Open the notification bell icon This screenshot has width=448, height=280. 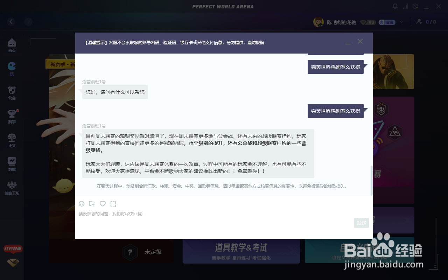395,6
